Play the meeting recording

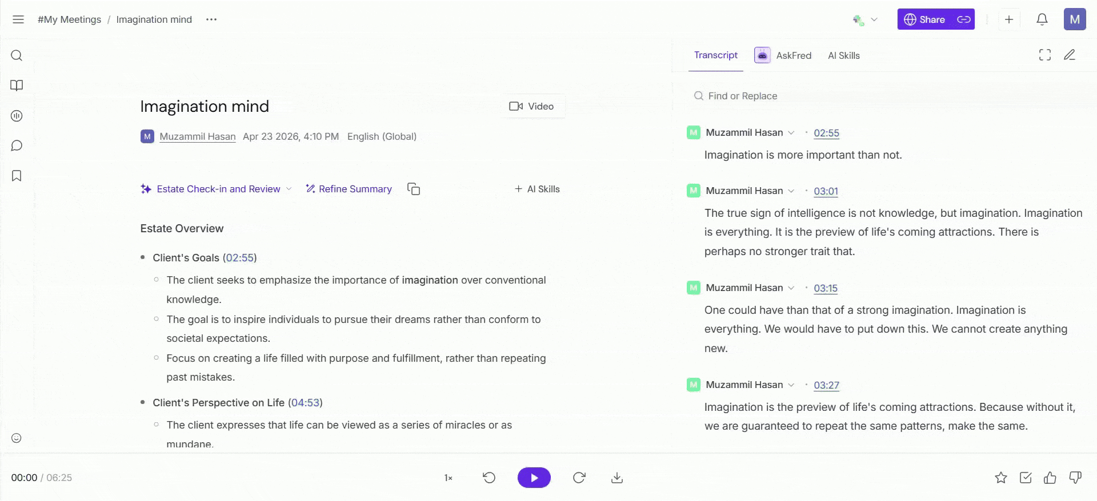(x=534, y=478)
